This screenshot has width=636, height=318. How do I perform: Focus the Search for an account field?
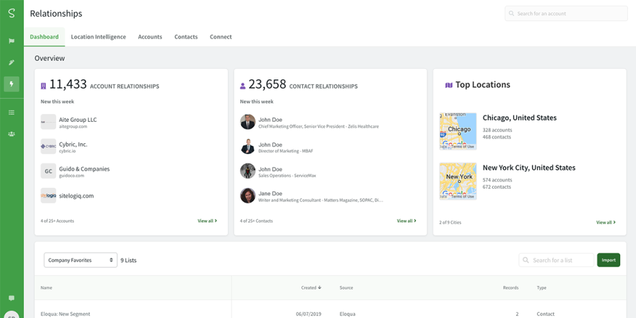point(566,13)
